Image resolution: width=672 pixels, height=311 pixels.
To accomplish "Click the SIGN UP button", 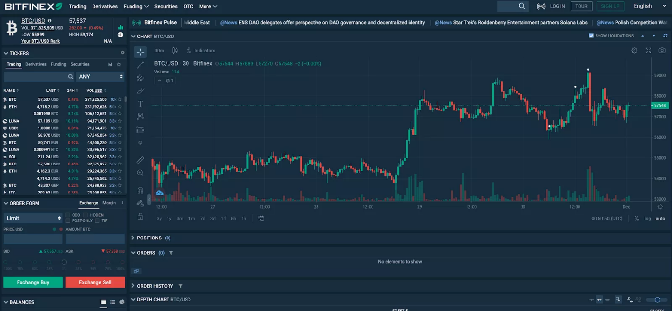I will [x=610, y=6].
